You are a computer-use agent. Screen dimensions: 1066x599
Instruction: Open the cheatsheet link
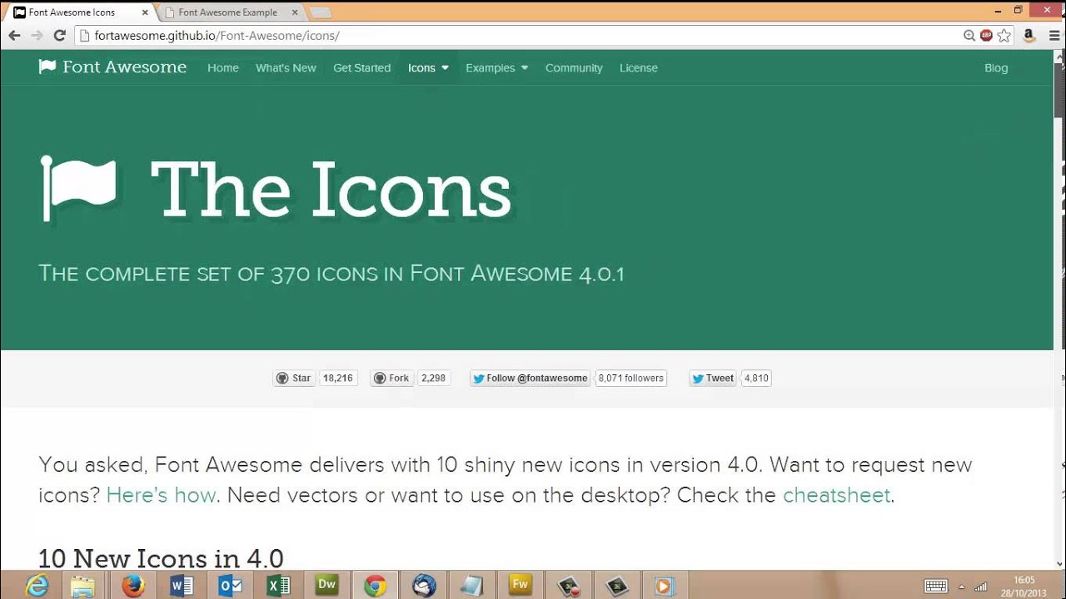tap(836, 495)
